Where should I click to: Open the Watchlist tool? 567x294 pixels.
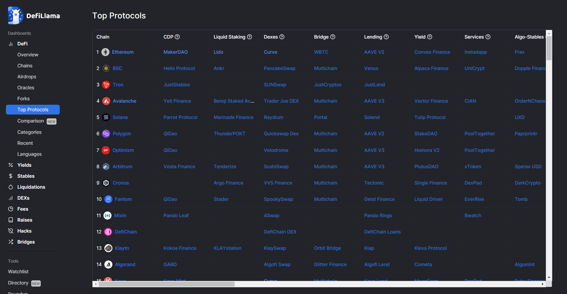(18, 271)
